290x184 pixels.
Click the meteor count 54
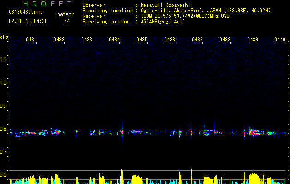pos(67,21)
